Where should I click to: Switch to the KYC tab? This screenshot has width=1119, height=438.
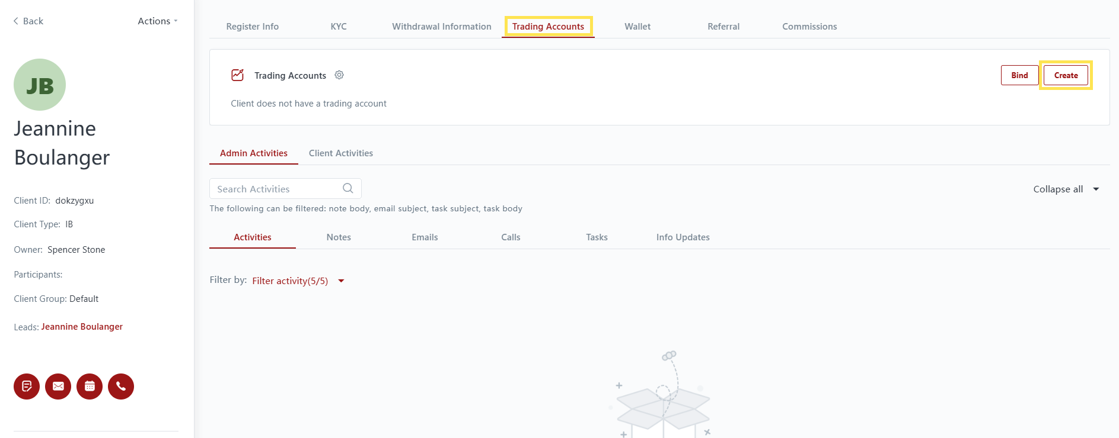339,27
